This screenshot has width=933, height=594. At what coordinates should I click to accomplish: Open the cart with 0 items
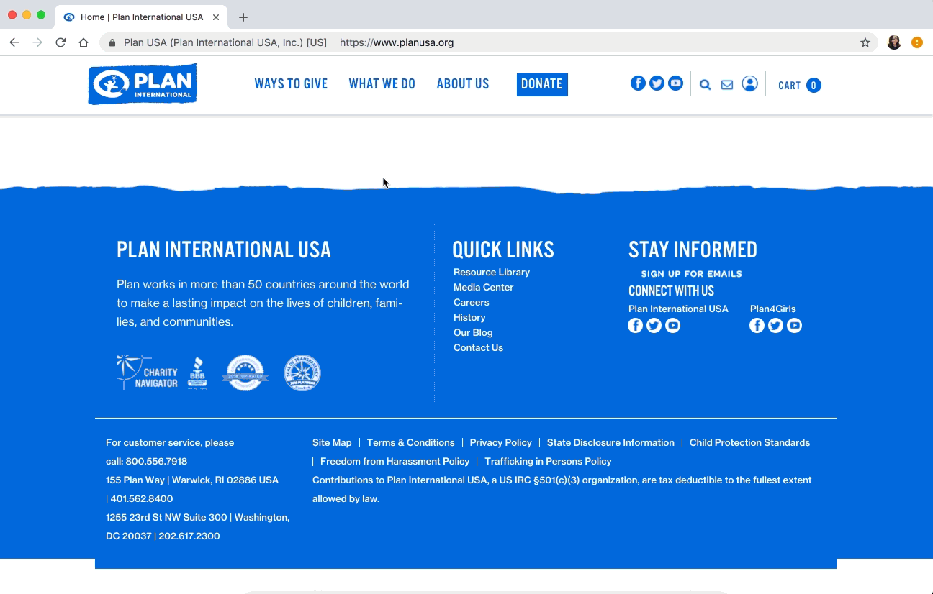tap(799, 85)
